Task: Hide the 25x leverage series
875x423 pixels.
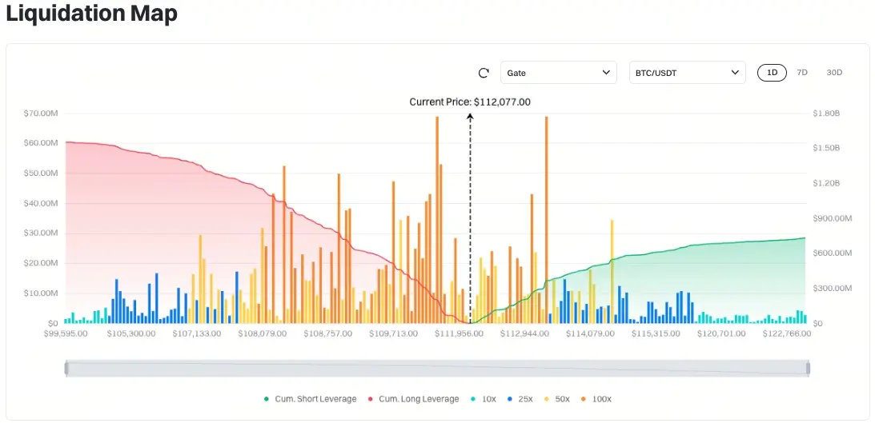Action: pos(520,399)
